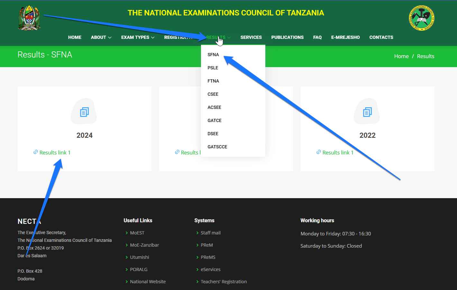Click the NECTA circular emblem logo
Viewport: 457px width, 290px height.
(422, 18)
